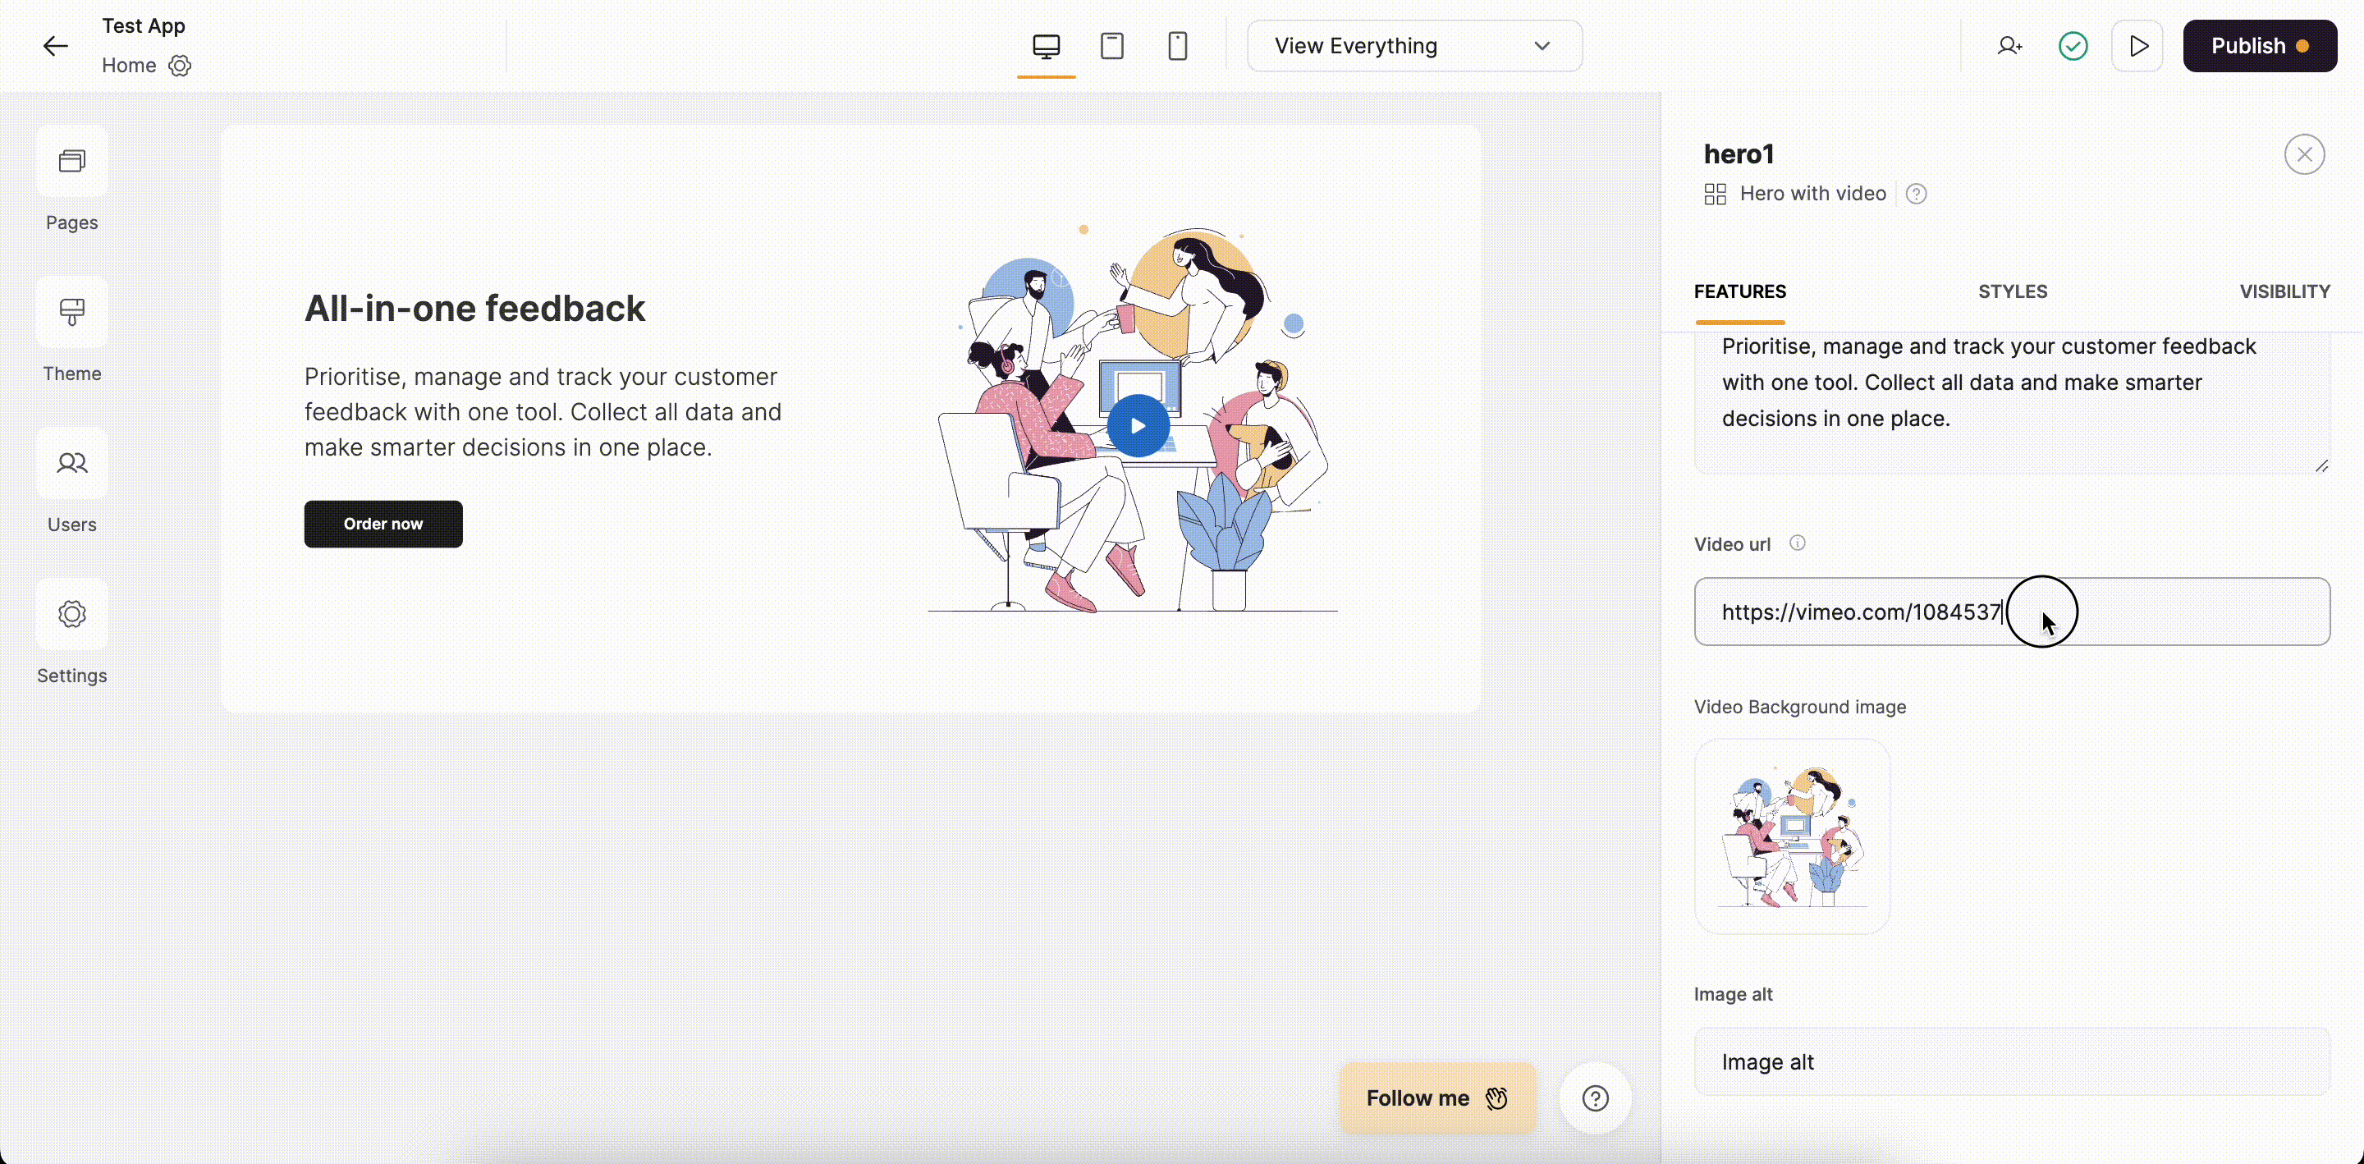Switch to the STYLES tab

coord(2013,291)
